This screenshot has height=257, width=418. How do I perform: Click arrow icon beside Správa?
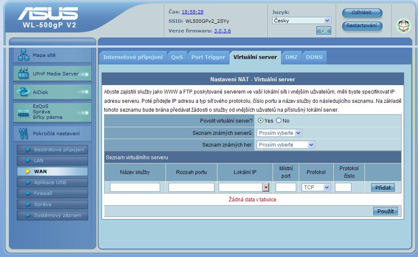(x=28, y=204)
